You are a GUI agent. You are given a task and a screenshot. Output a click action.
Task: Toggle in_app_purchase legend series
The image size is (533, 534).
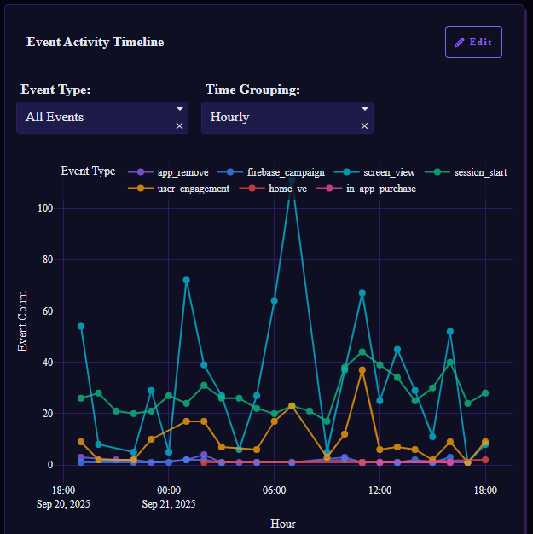click(367, 189)
